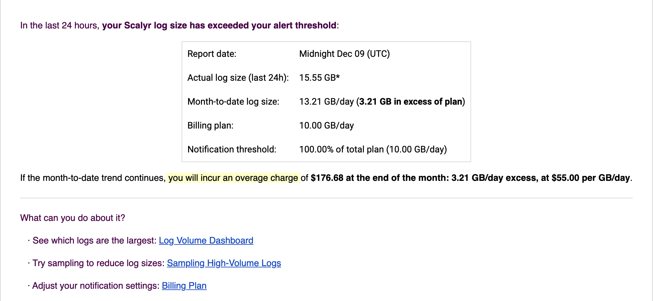The width and height of the screenshot is (654, 301).
Task: Click the 'Report date:' label
Action: [x=212, y=54]
